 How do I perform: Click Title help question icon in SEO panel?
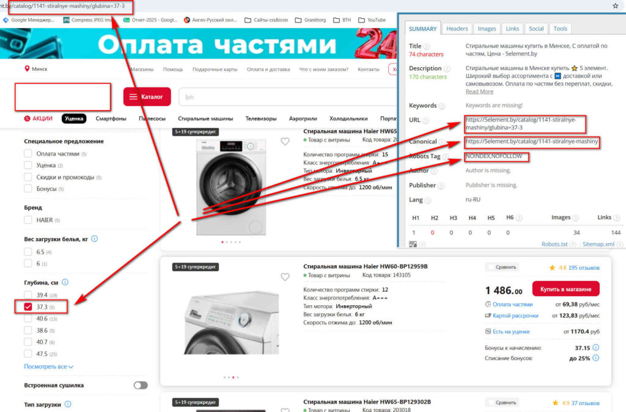(x=426, y=46)
